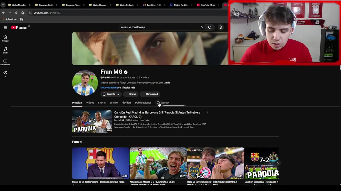Click the verified badge next to Fran MG
The image size is (341, 191).
coord(126,72)
